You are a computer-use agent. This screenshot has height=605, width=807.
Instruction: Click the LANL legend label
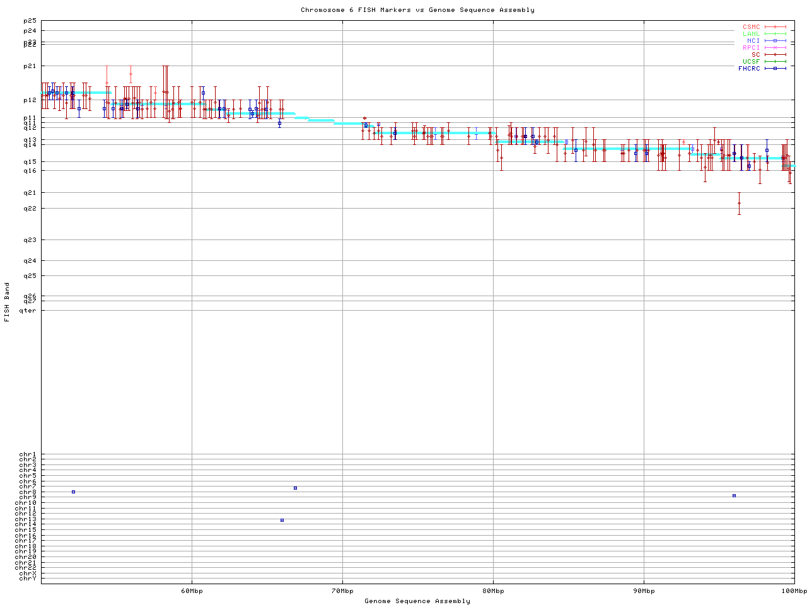click(751, 34)
